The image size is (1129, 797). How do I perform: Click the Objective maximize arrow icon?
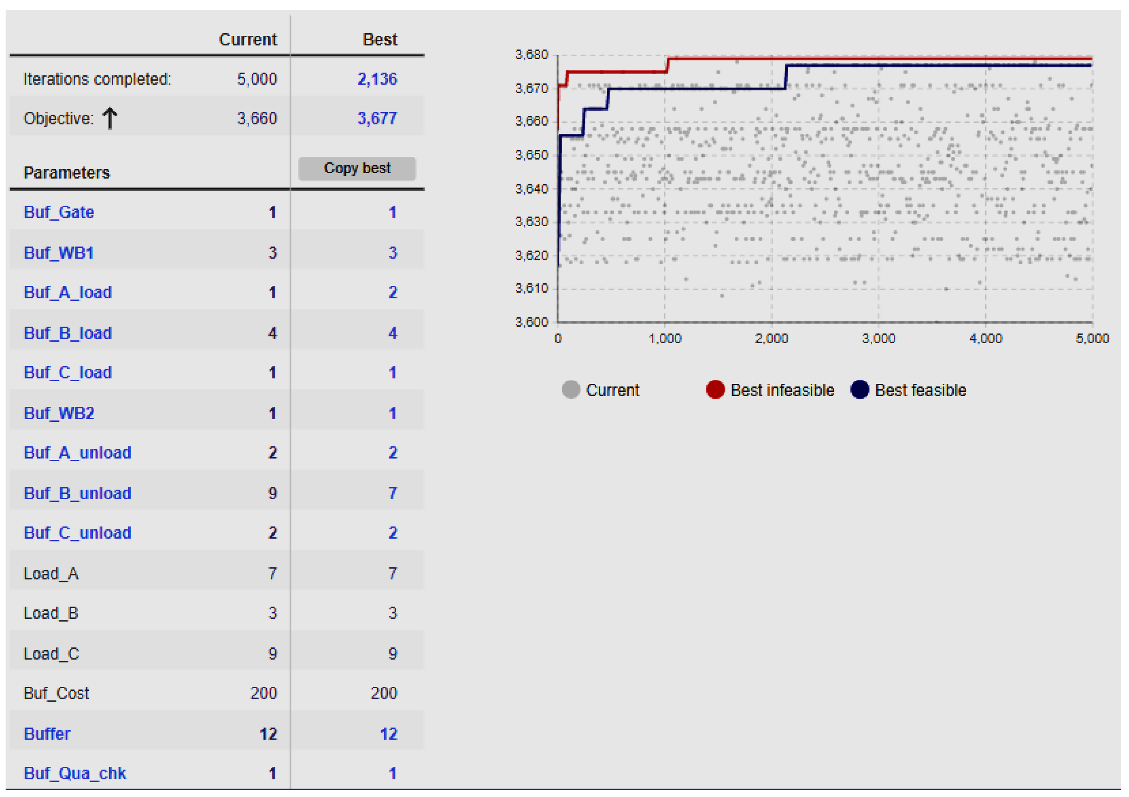click(110, 118)
